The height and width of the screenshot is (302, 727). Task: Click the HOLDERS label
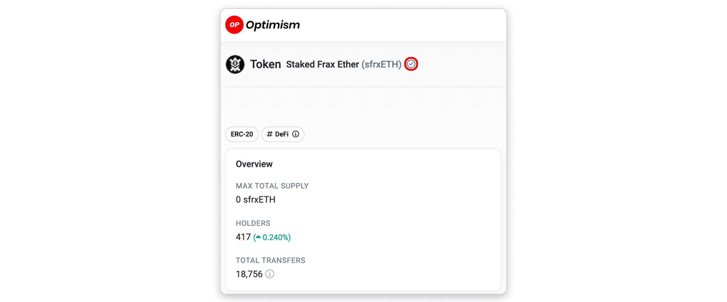[x=253, y=223]
